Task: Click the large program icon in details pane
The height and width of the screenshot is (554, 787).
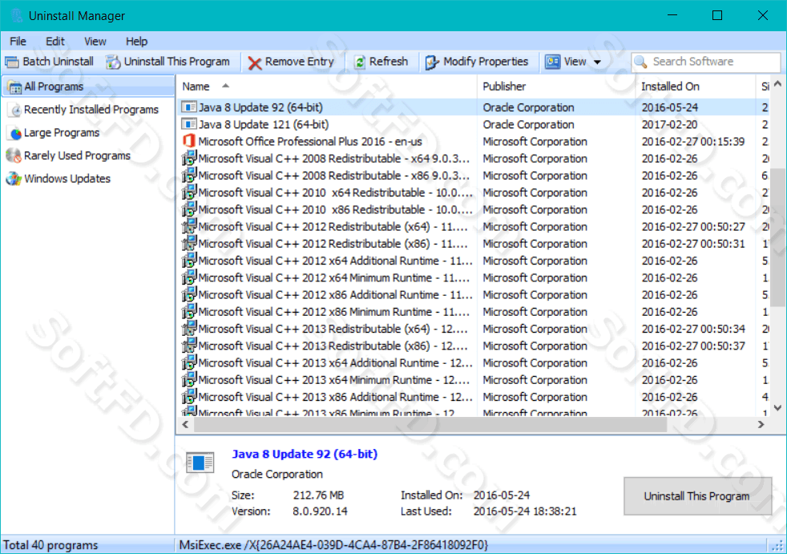Action: click(200, 463)
